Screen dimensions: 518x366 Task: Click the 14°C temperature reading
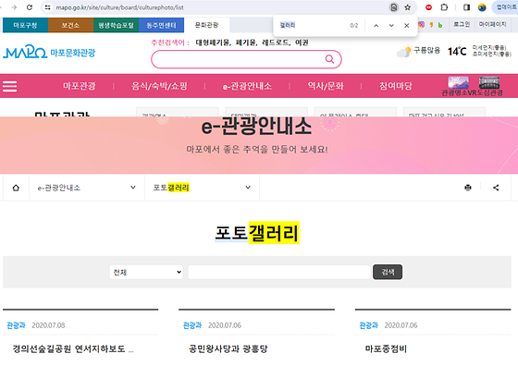(x=457, y=52)
